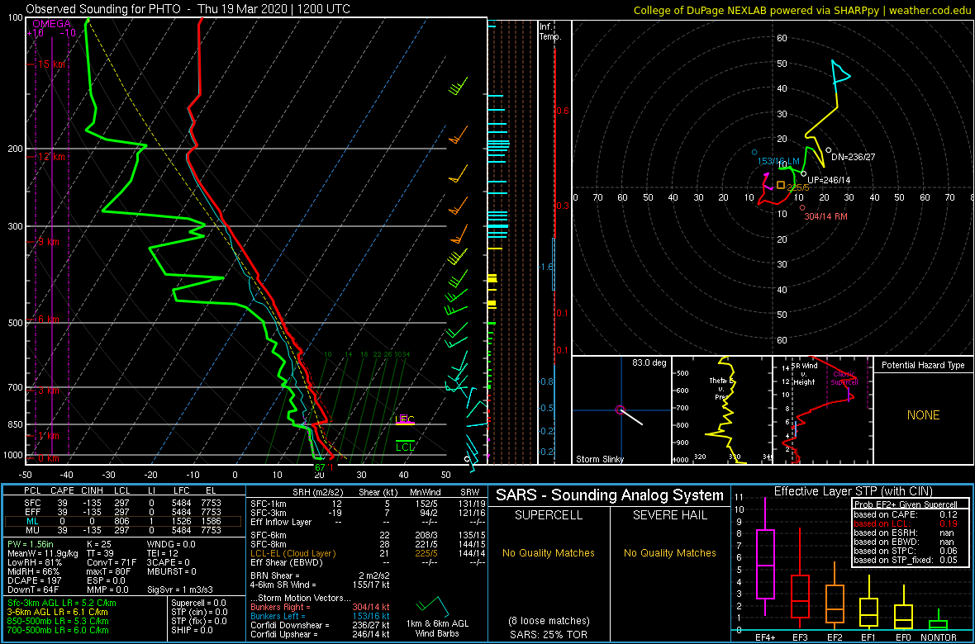The width and height of the screenshot is (975, 644).
Task: Click the 3 km height label
Action: point(48,391)
